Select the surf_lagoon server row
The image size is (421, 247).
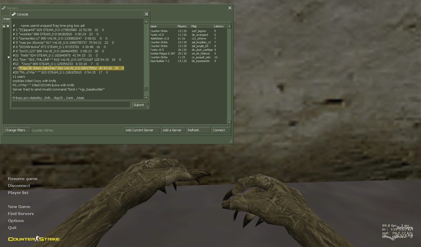[188, 31]
